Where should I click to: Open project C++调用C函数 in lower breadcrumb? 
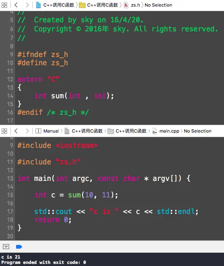pos(87,131)
